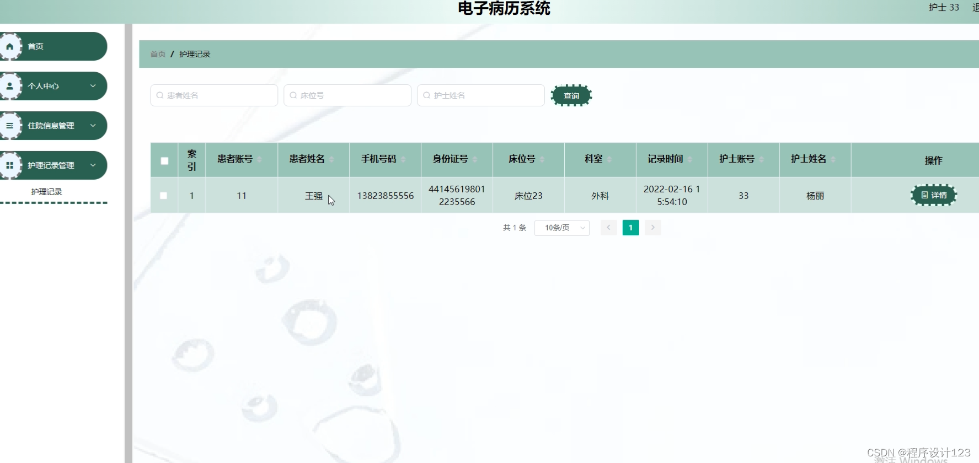The height and width of the screenshot is (463, 979).
Task: Click the search icon in the 护士姓名 field
Action: (427, 95)
